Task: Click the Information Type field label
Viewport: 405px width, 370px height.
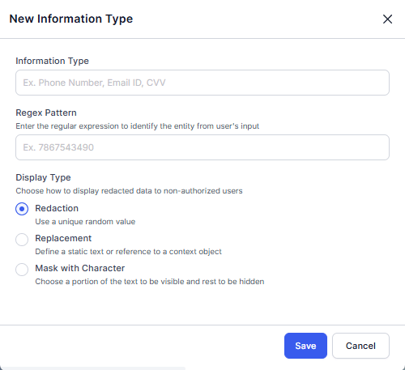Action: (52, 61)
